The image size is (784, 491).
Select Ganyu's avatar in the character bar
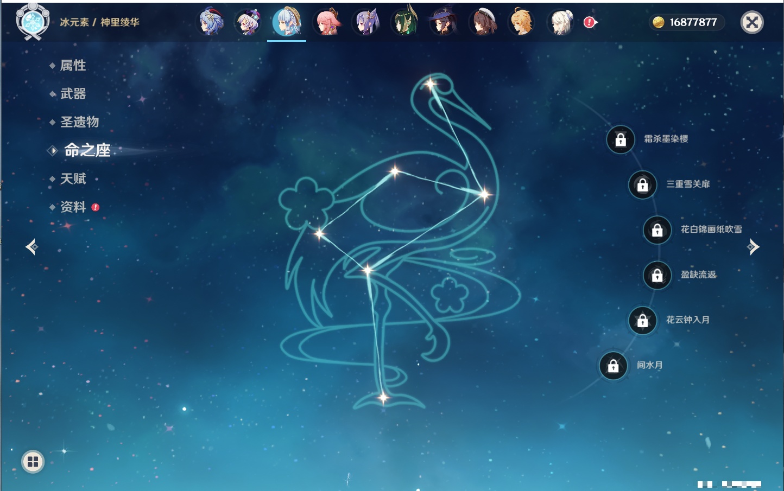pyautogui.click(x=211, y=22)
